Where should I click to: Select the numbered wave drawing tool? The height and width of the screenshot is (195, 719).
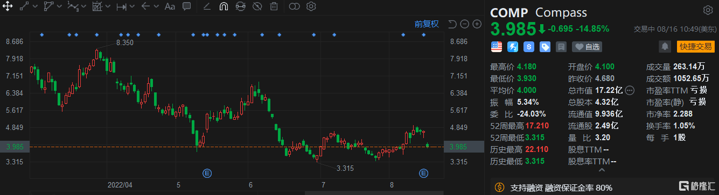(73, 7)
